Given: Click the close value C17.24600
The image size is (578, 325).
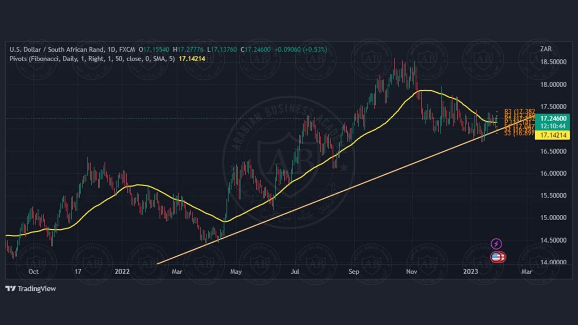Looking at the screenshot, I should pos(255,49).
